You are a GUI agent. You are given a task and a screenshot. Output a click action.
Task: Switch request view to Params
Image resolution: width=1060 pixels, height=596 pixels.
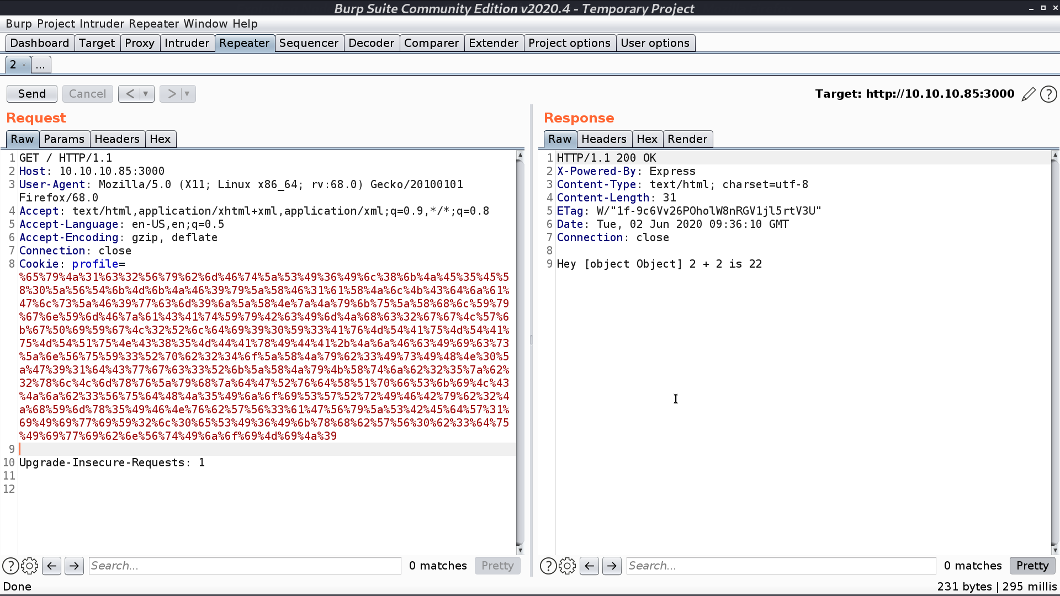pos(64,139)
